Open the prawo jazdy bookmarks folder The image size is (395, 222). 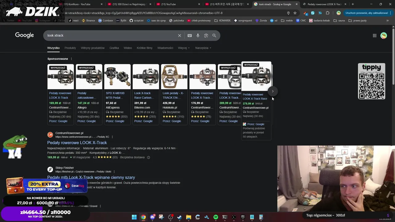tap(358, 21)
